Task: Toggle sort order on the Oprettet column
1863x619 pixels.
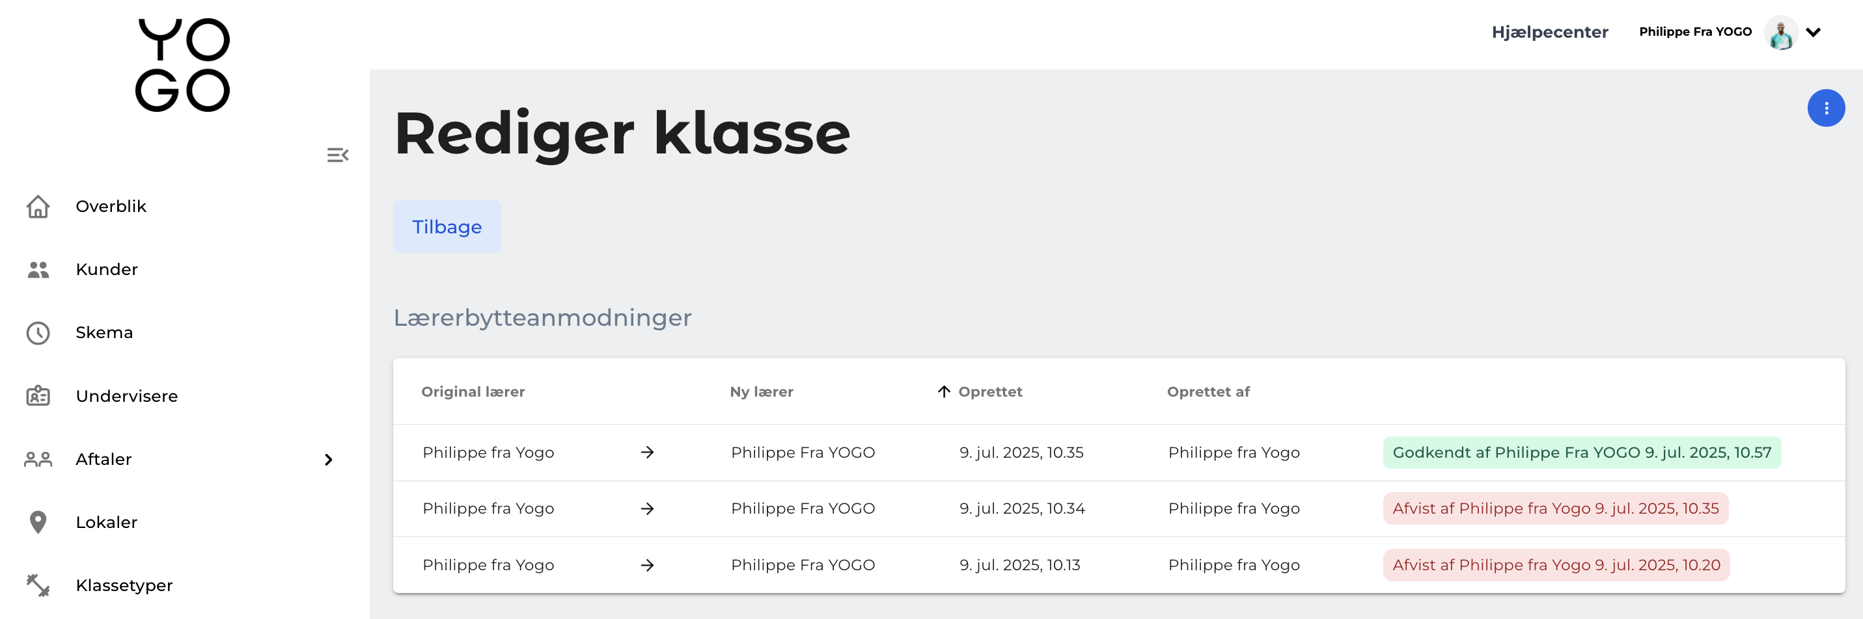Action: (980, 391)
